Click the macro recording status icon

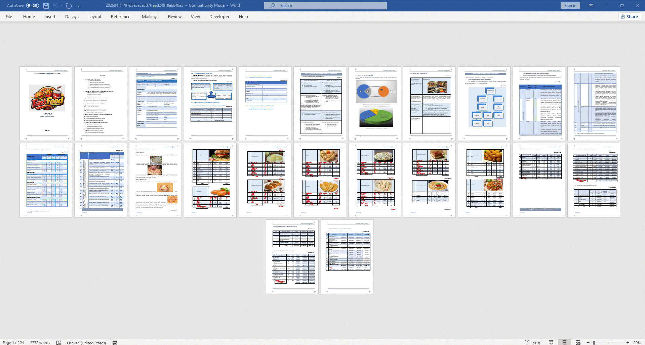115,343
